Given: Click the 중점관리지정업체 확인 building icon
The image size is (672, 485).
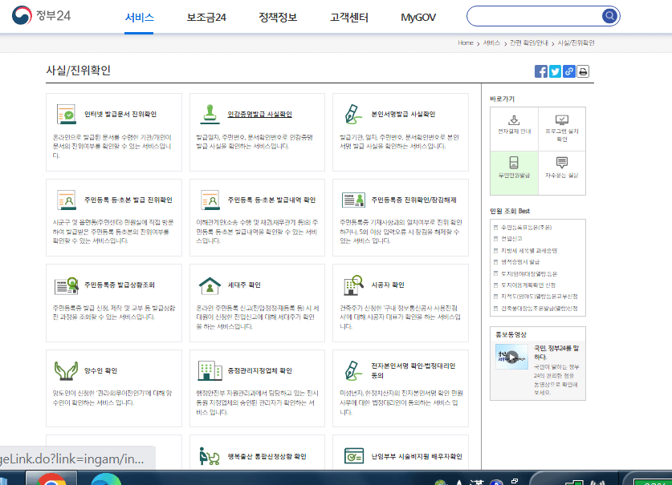Looking at the screenshot, I should (210, 370).
